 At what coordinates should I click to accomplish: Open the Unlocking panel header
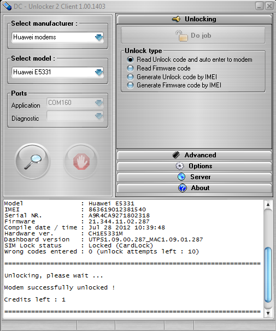(194, 19)
